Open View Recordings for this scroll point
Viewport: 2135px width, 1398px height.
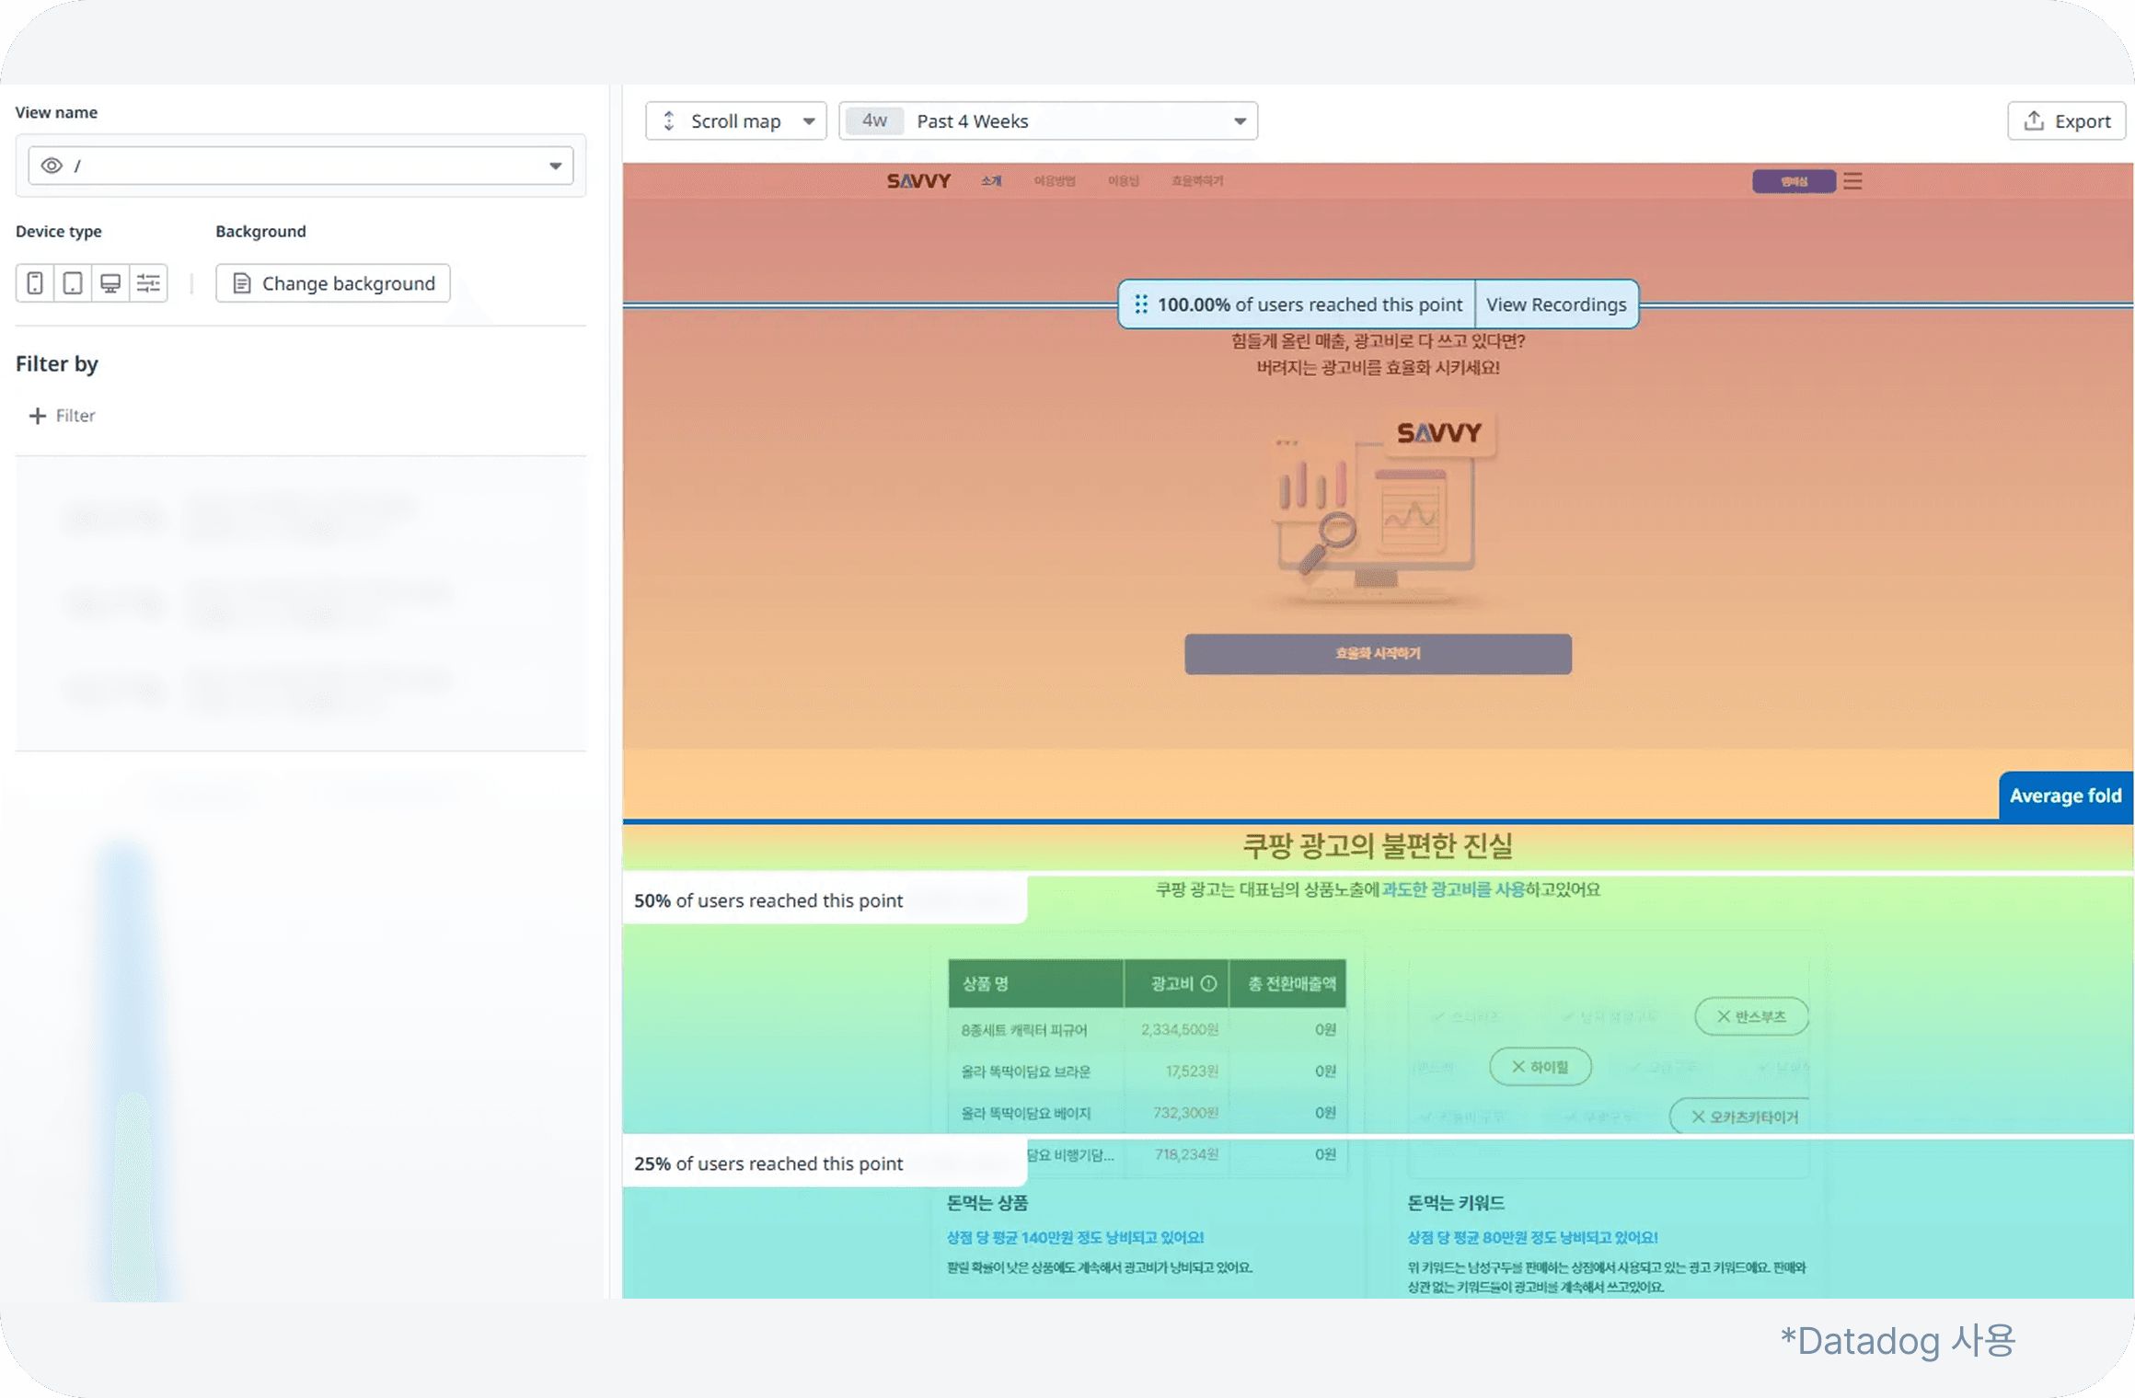(1556, 304)
